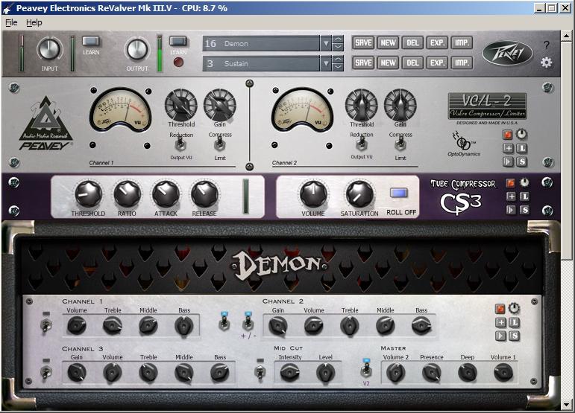The image size is (575, 413).
Task: Click the play-arrow button on the CS3 module
Action: 511,210
